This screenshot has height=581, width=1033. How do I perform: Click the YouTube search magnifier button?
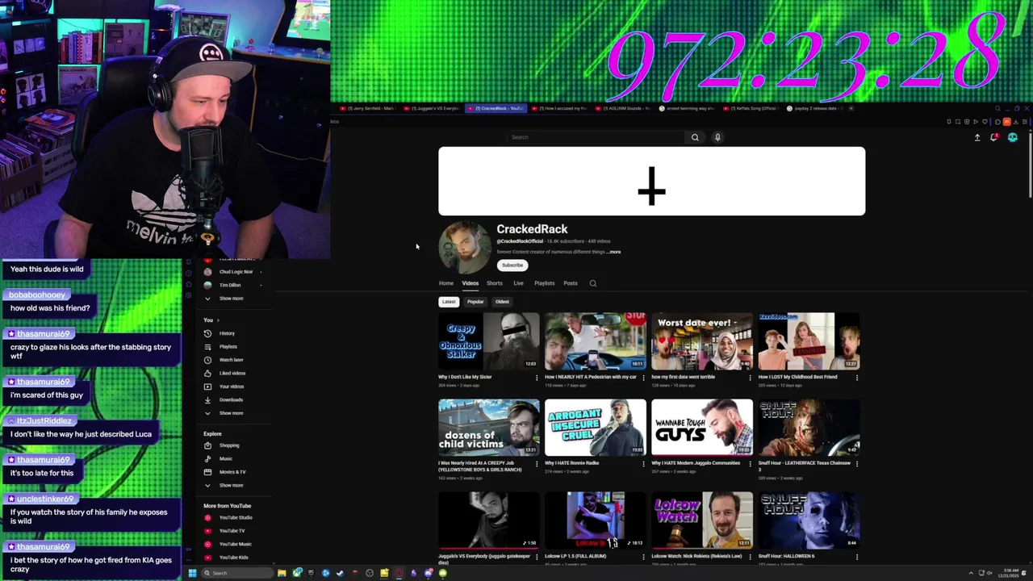coord(695,137)
